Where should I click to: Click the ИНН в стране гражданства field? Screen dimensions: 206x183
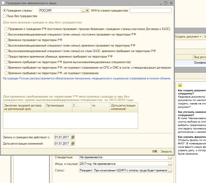[x=150, y=11]
